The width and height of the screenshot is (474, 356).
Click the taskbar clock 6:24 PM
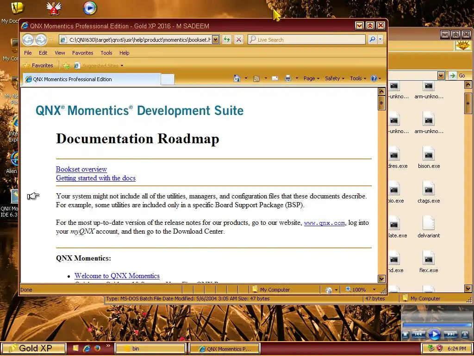(456, 349)
